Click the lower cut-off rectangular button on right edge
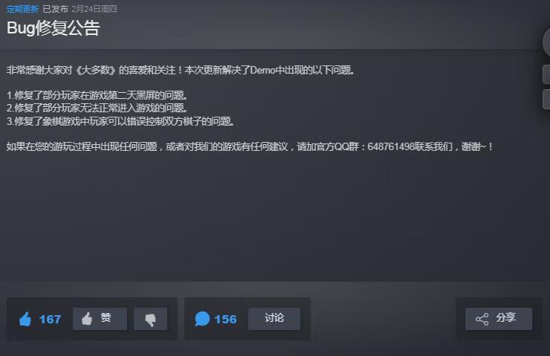This screenshot has height=356, width=550. point(546,99)
